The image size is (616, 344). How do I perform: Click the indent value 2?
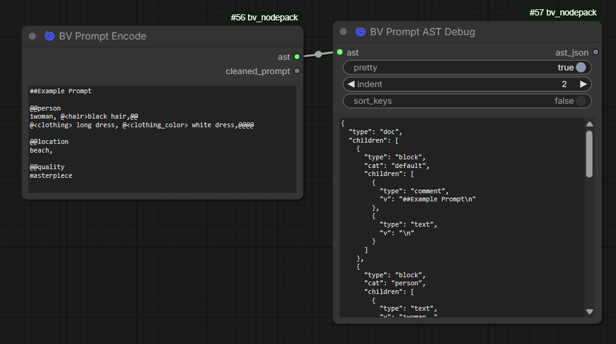[564, 84]
